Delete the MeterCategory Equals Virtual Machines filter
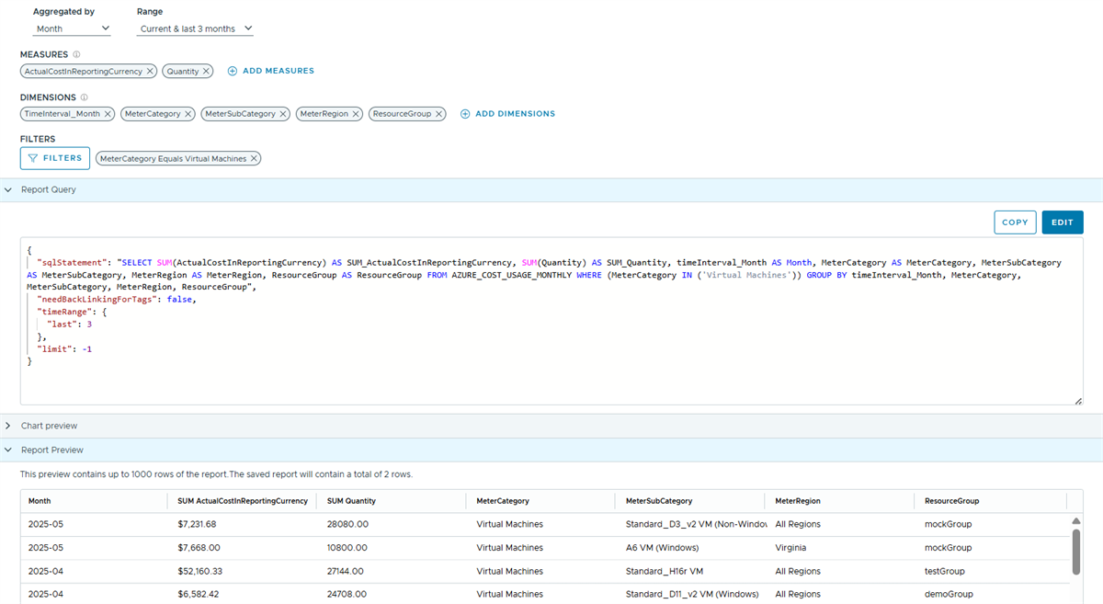1103x604 pixels. (255, 158)
